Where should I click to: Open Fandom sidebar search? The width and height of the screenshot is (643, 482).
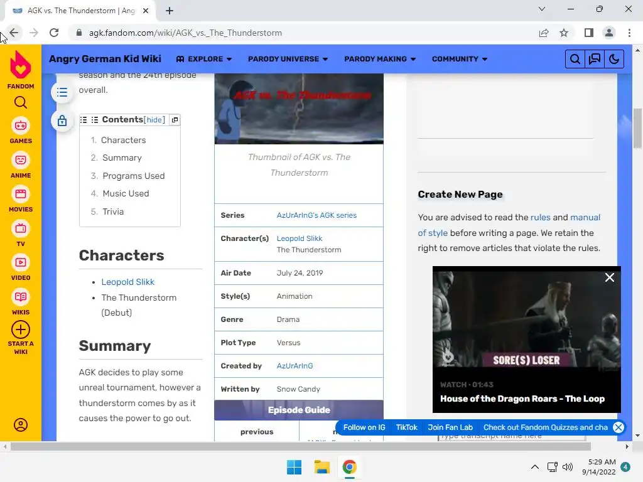tap(21, 102)
